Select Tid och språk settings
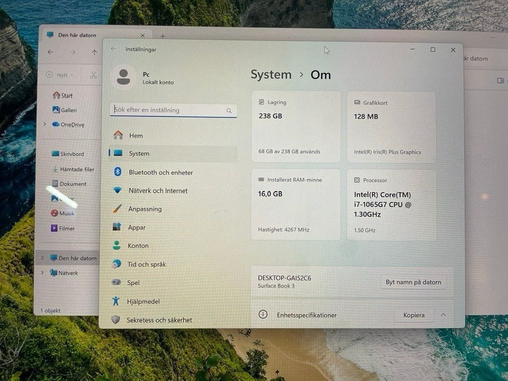This screenshot has height=381, width=508. click(x=147, y=264)
